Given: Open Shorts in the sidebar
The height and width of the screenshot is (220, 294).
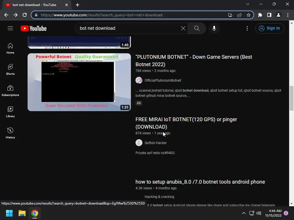Looking at the screenshot, I should click(10, 69).
